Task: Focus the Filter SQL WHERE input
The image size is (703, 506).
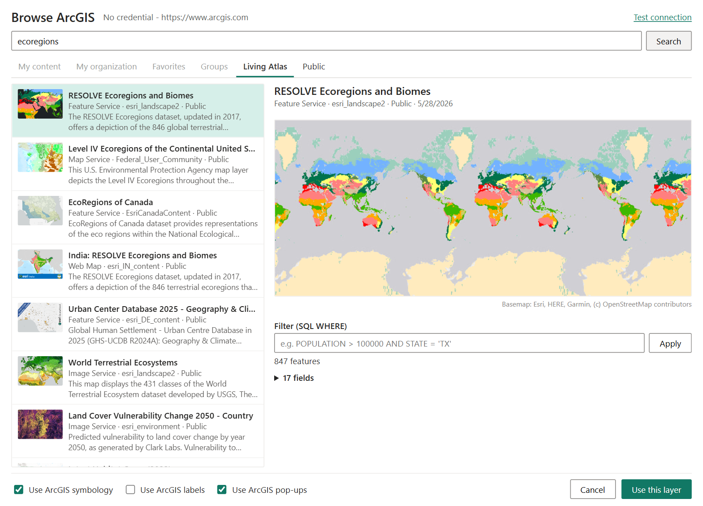Action: click(x=459, y=343)
